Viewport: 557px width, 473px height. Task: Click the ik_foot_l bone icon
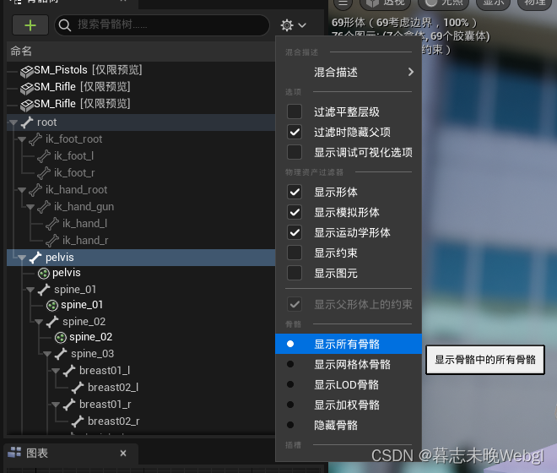point(44,156)
